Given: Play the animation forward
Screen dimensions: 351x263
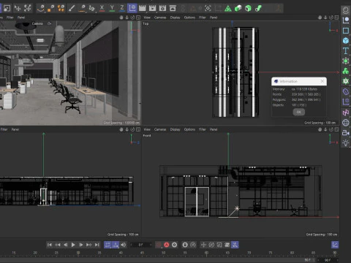Looking at the screenshot, I should pyautogui.click(x=73, y=245).
